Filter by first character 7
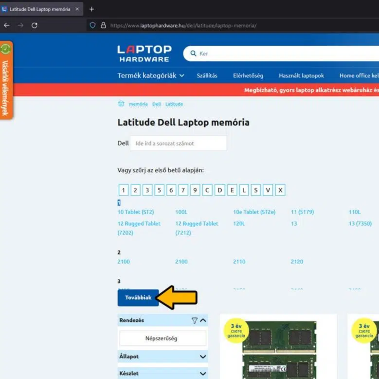The height and width of the screenshot is (379, 379). (x=183, y=190)
